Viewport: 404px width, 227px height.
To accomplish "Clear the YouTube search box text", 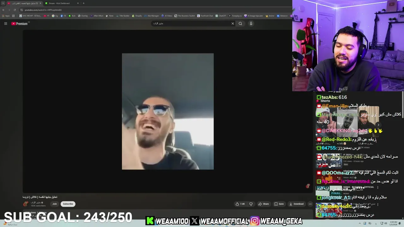I will point(233,24).
